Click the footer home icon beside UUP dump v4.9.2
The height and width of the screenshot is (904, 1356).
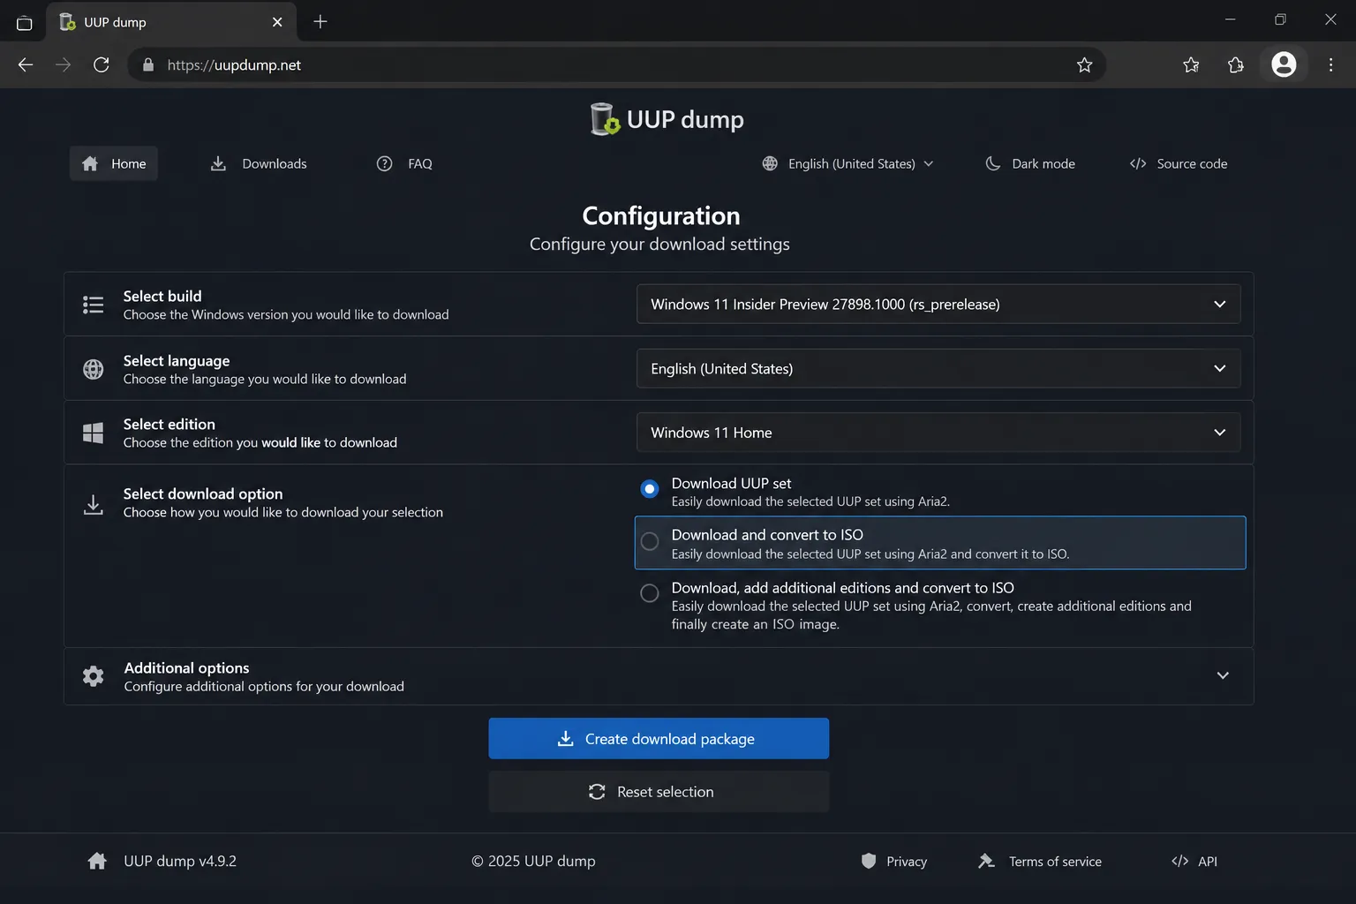(97, 861)
